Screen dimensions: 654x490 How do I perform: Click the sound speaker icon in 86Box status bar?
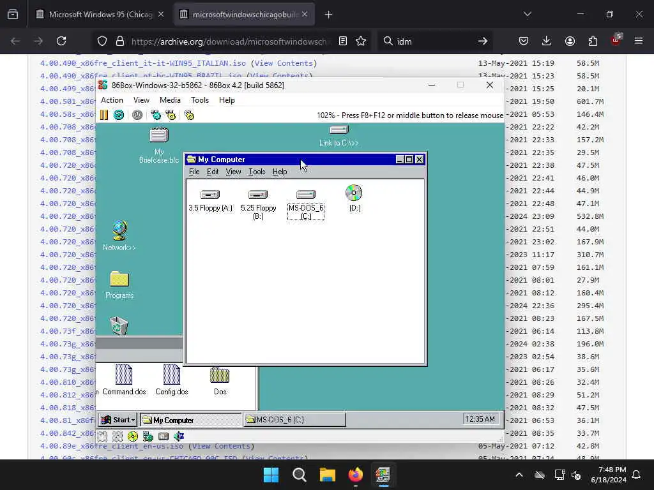click(x=179, y=436)
